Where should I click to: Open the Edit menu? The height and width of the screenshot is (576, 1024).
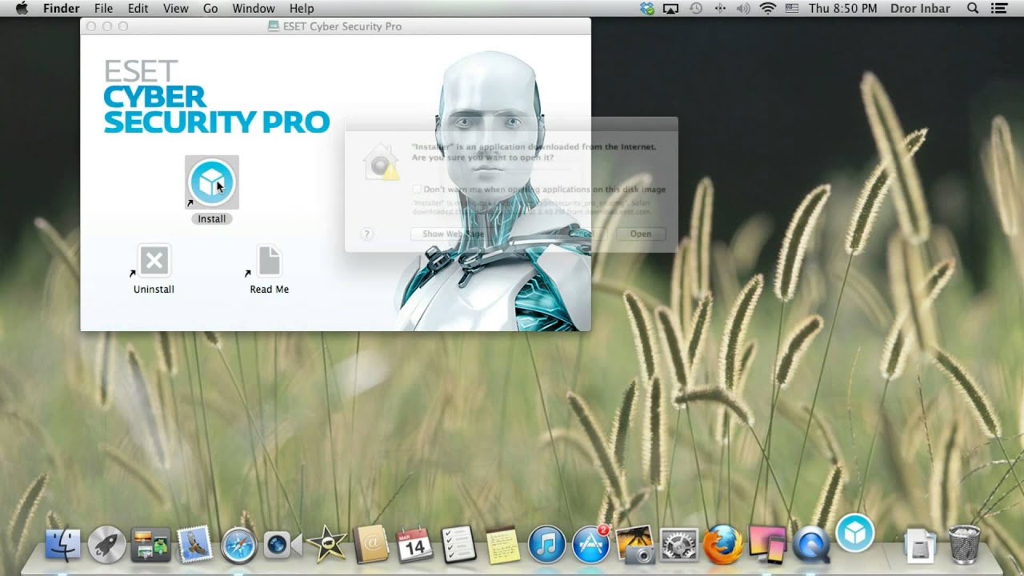click(138, 9)
